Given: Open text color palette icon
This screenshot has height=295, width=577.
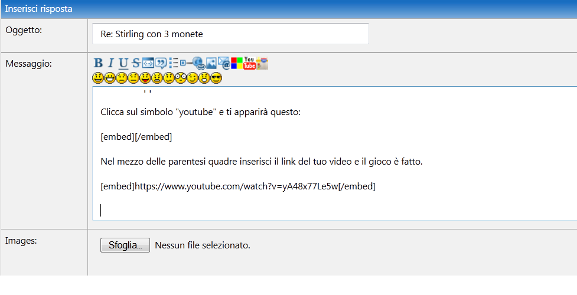Looking at the screenshot, I should pos(237,63).
